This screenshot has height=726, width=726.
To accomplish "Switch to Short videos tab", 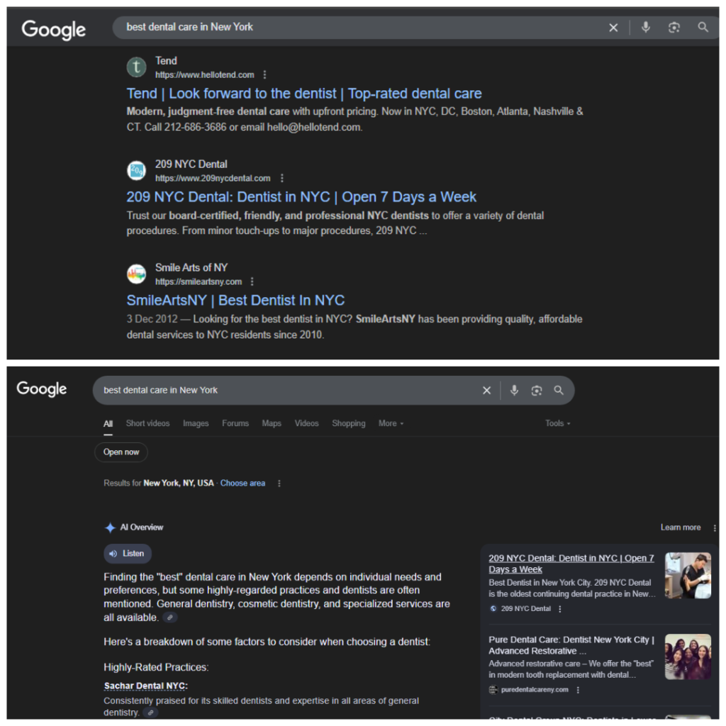I will coord(147,423).
